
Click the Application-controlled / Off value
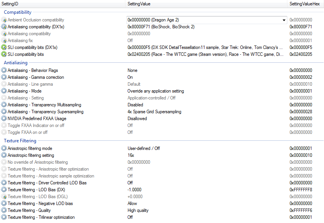click(x=151, y=98)
